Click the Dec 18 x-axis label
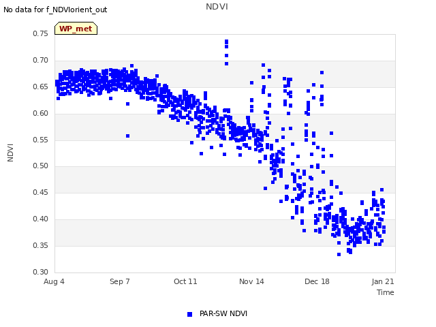The height and width of the screenshot is (327, 436). [x=317, y=281]
